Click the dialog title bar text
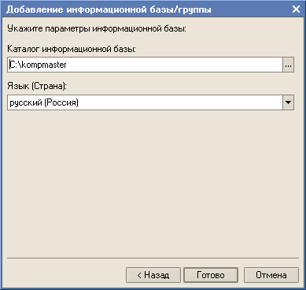306x290 pixels. tap(109, 9)
